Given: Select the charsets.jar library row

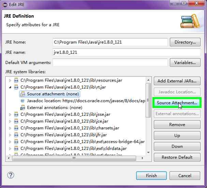Looking at the screenshot, I should coord(69,128).
